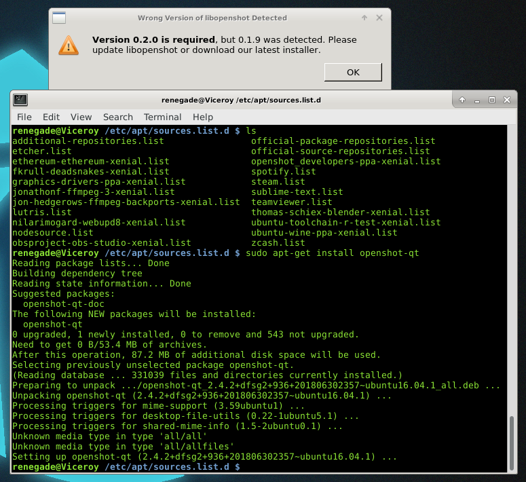The image size is (526, 482).
Task: Click 'obsproject-obs-studio-xenial.list' entry
Action: click(102, 242)
